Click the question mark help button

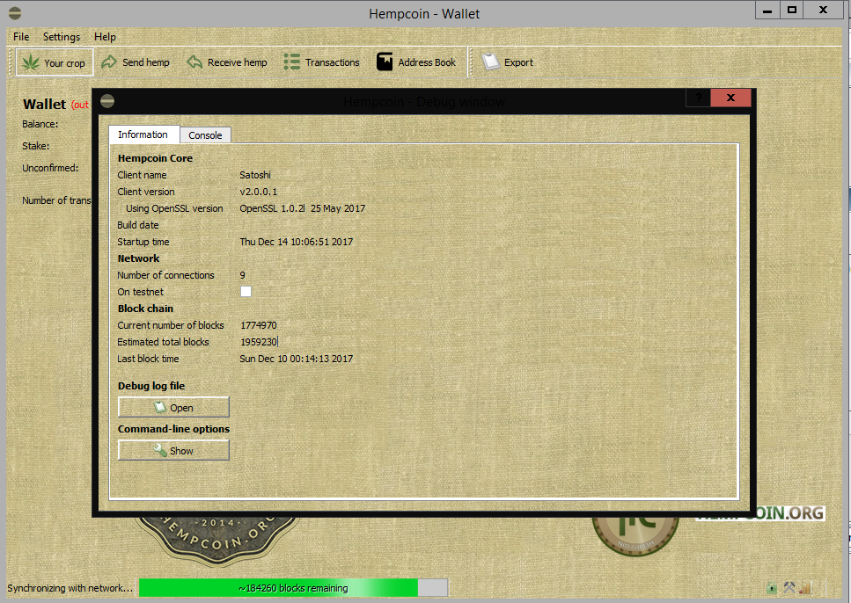pyautogui.click(x=699, y=98)
